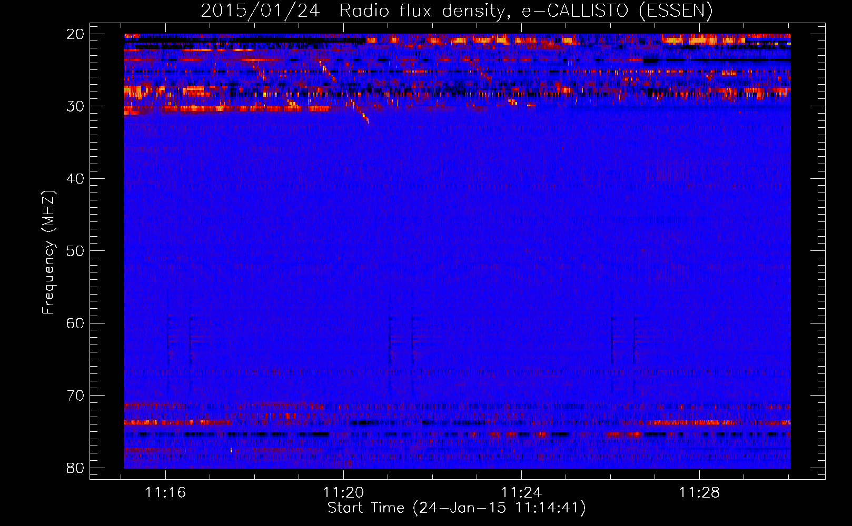The image size is (852, 526).
Task: Click the 20 frequency tick label
Action: (x=75, y=34)
